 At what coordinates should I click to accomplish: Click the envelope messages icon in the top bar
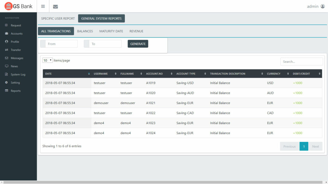(x=55, y=6)
